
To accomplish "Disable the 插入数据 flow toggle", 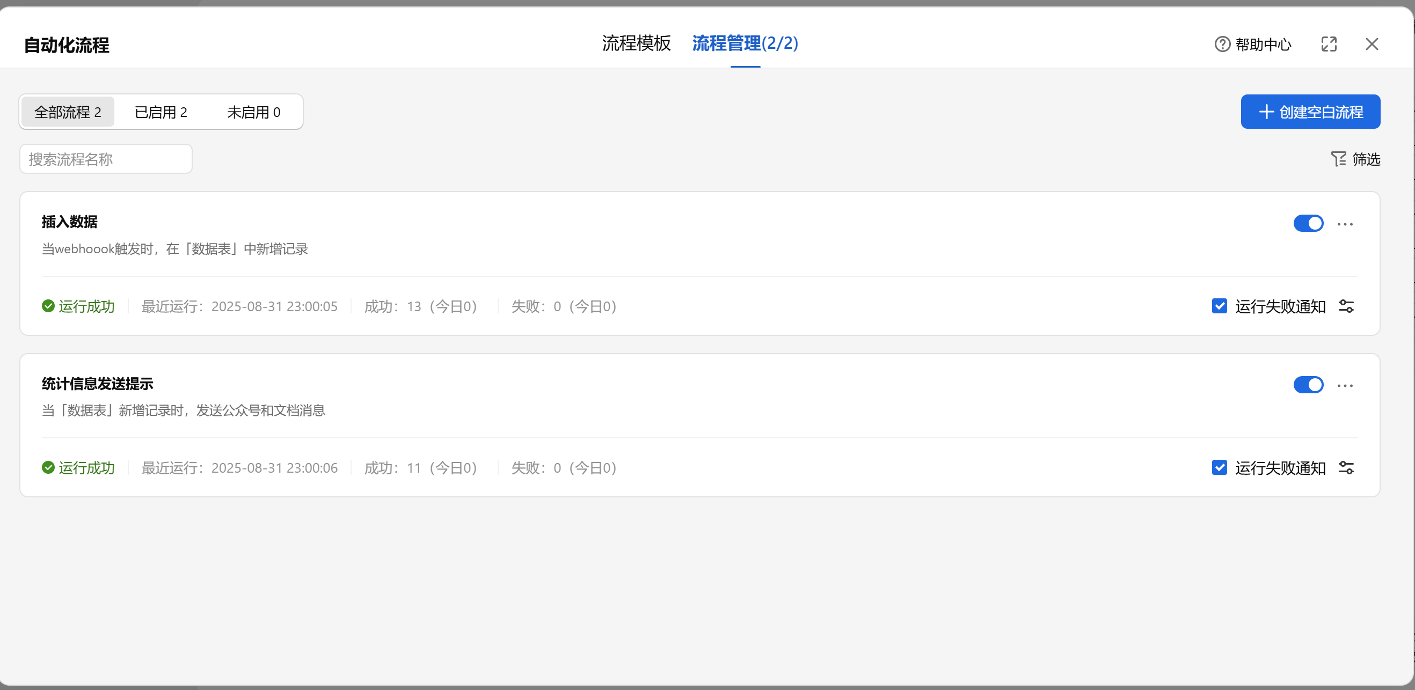I will point(1308,223).
